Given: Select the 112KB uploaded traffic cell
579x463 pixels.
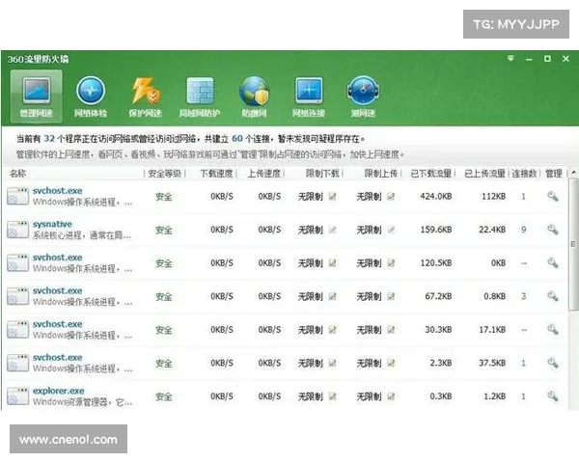Looking at the screenshot, I should pyautogui.click(x=494, y=197).
